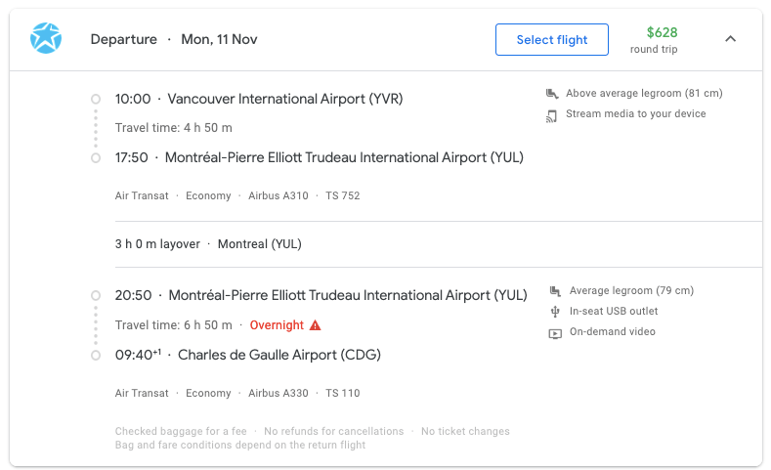Click the on-demand video icon
This screenshot has height=470, width=771.
coord(555,334)
